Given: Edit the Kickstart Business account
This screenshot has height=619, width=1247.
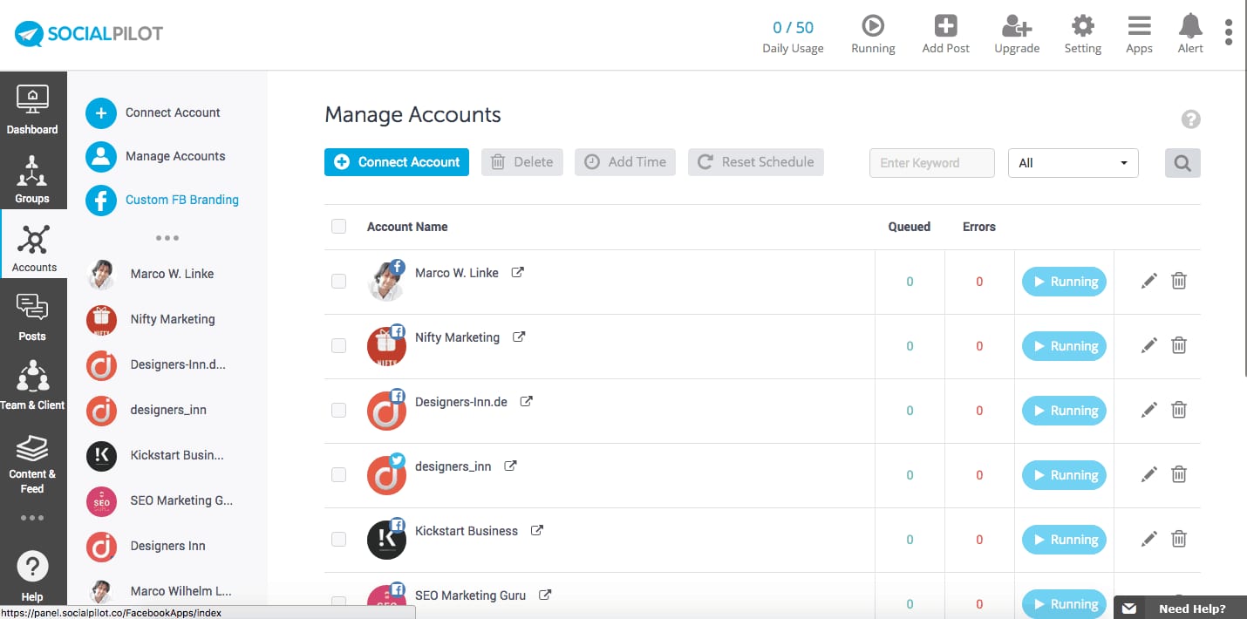Looking at the screenshot, I should tap(1149, 539).
